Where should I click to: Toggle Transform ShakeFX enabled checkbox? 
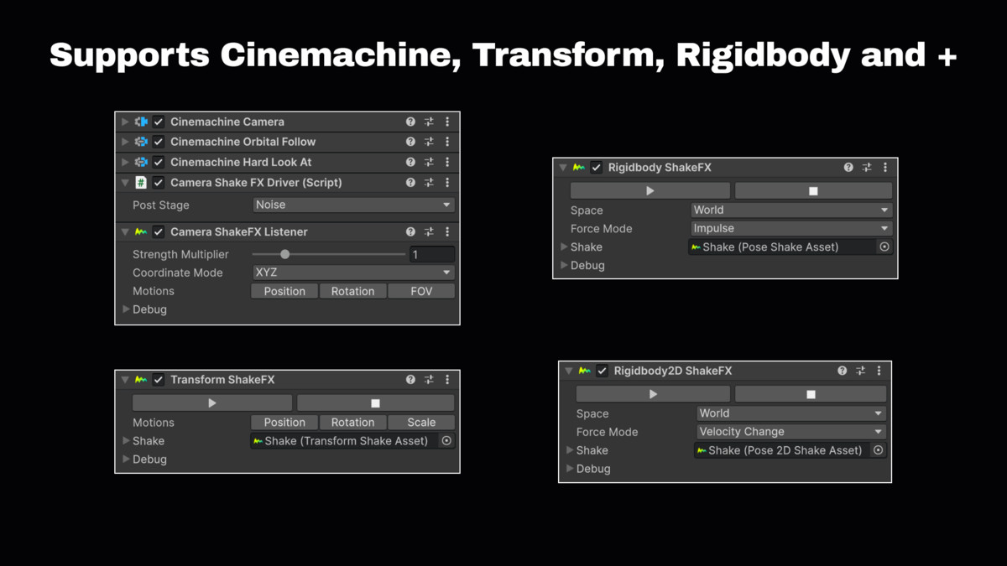click(x=159, y=380)
